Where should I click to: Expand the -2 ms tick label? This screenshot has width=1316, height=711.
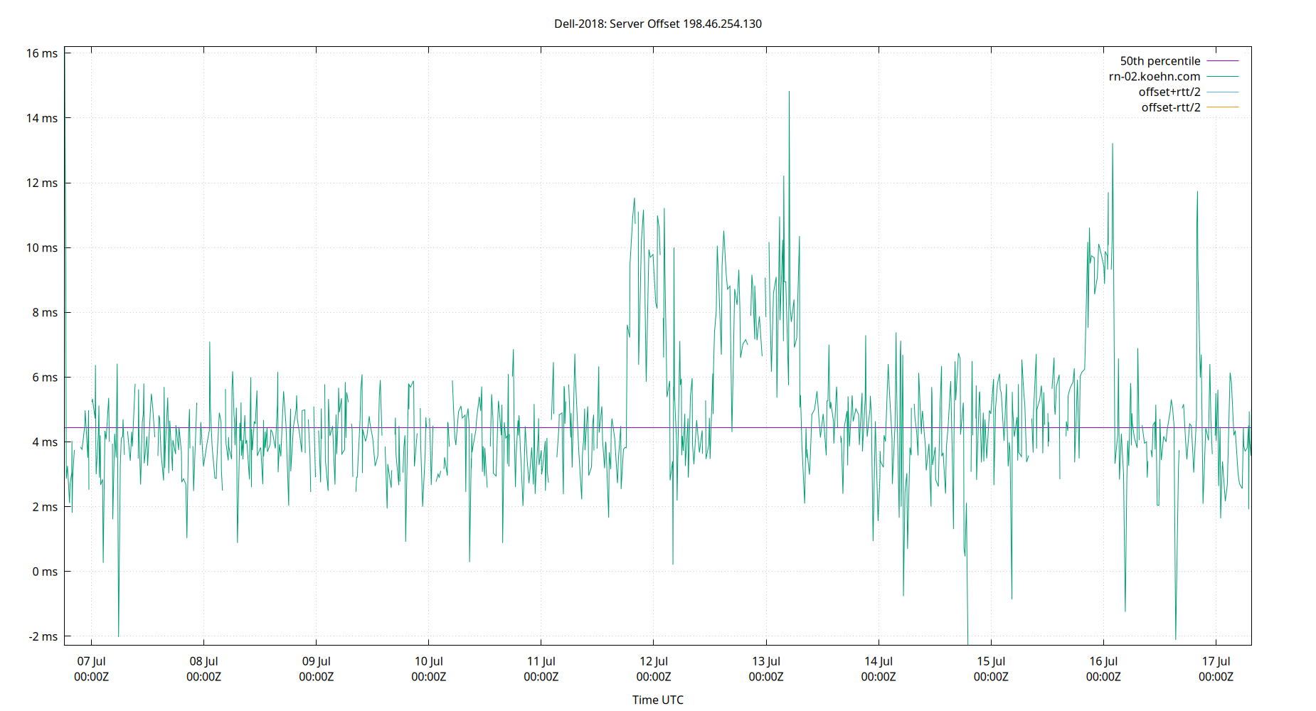tap(43, 637)
